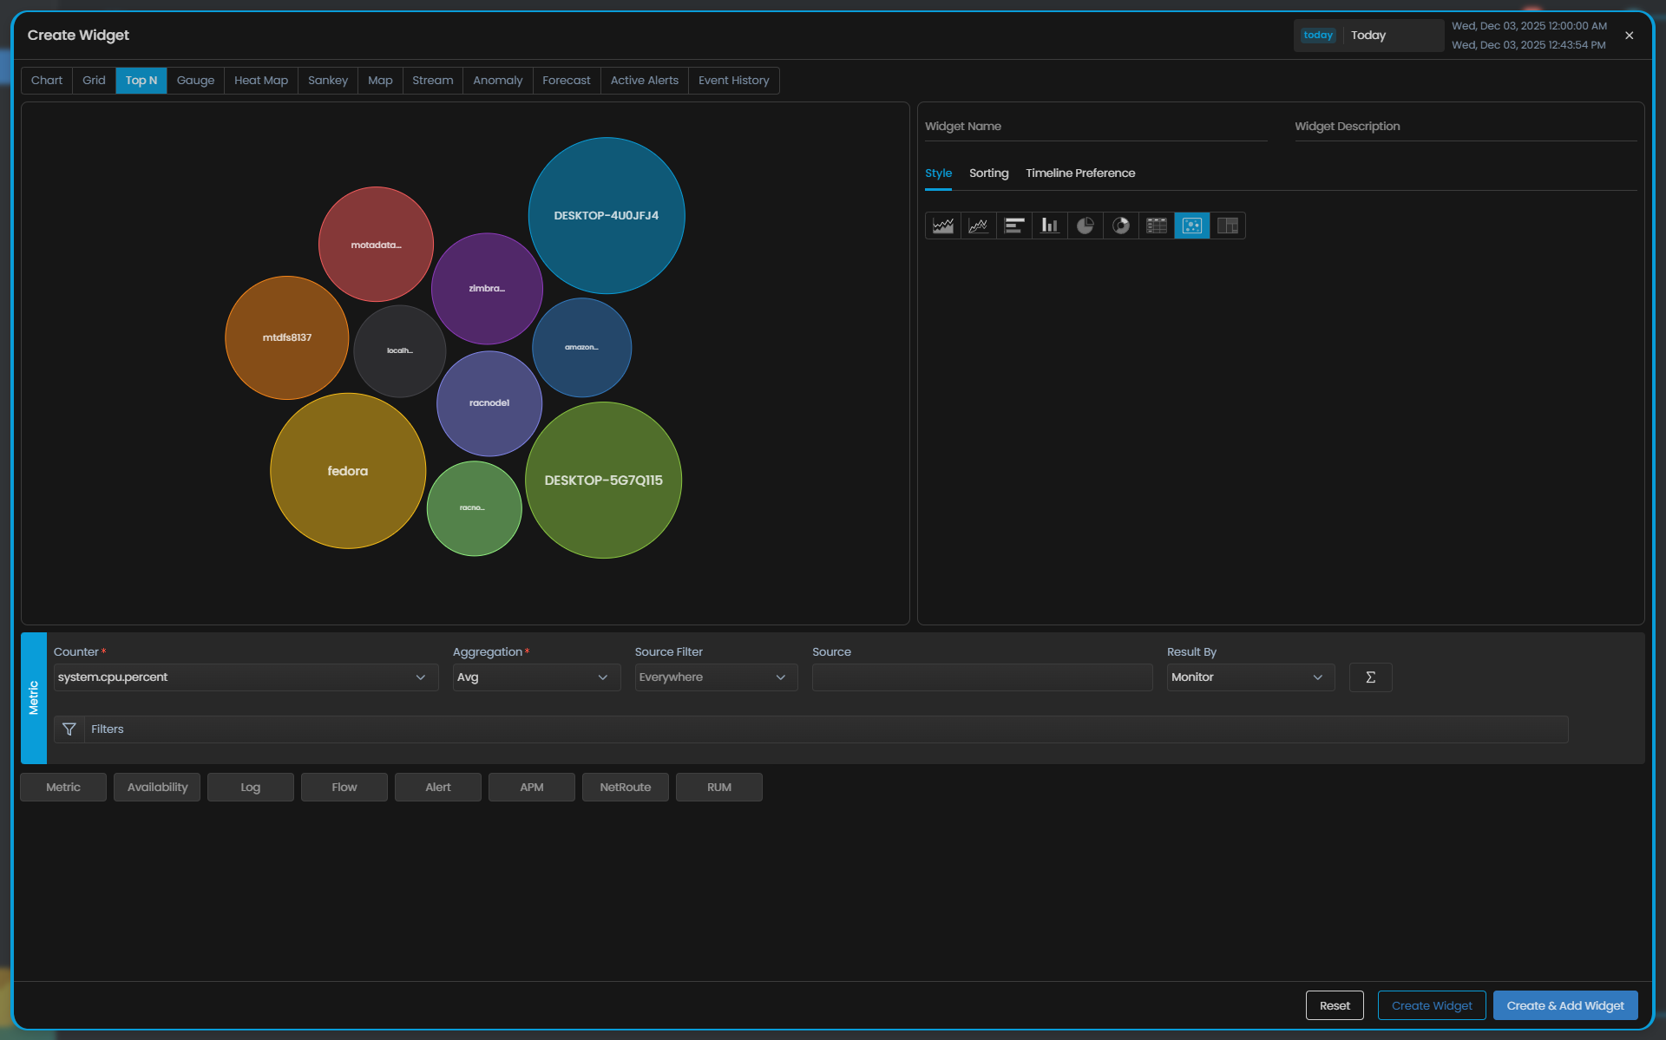
Task: Switch to the Heat Map tab
Action: click(260, 81)
